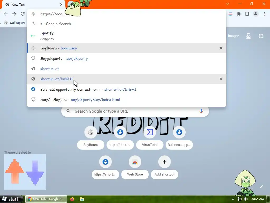Open the SoyBooru shortcut tile icon
The image size is (270, 203).
pyautogui.click(x=91, y=132)
